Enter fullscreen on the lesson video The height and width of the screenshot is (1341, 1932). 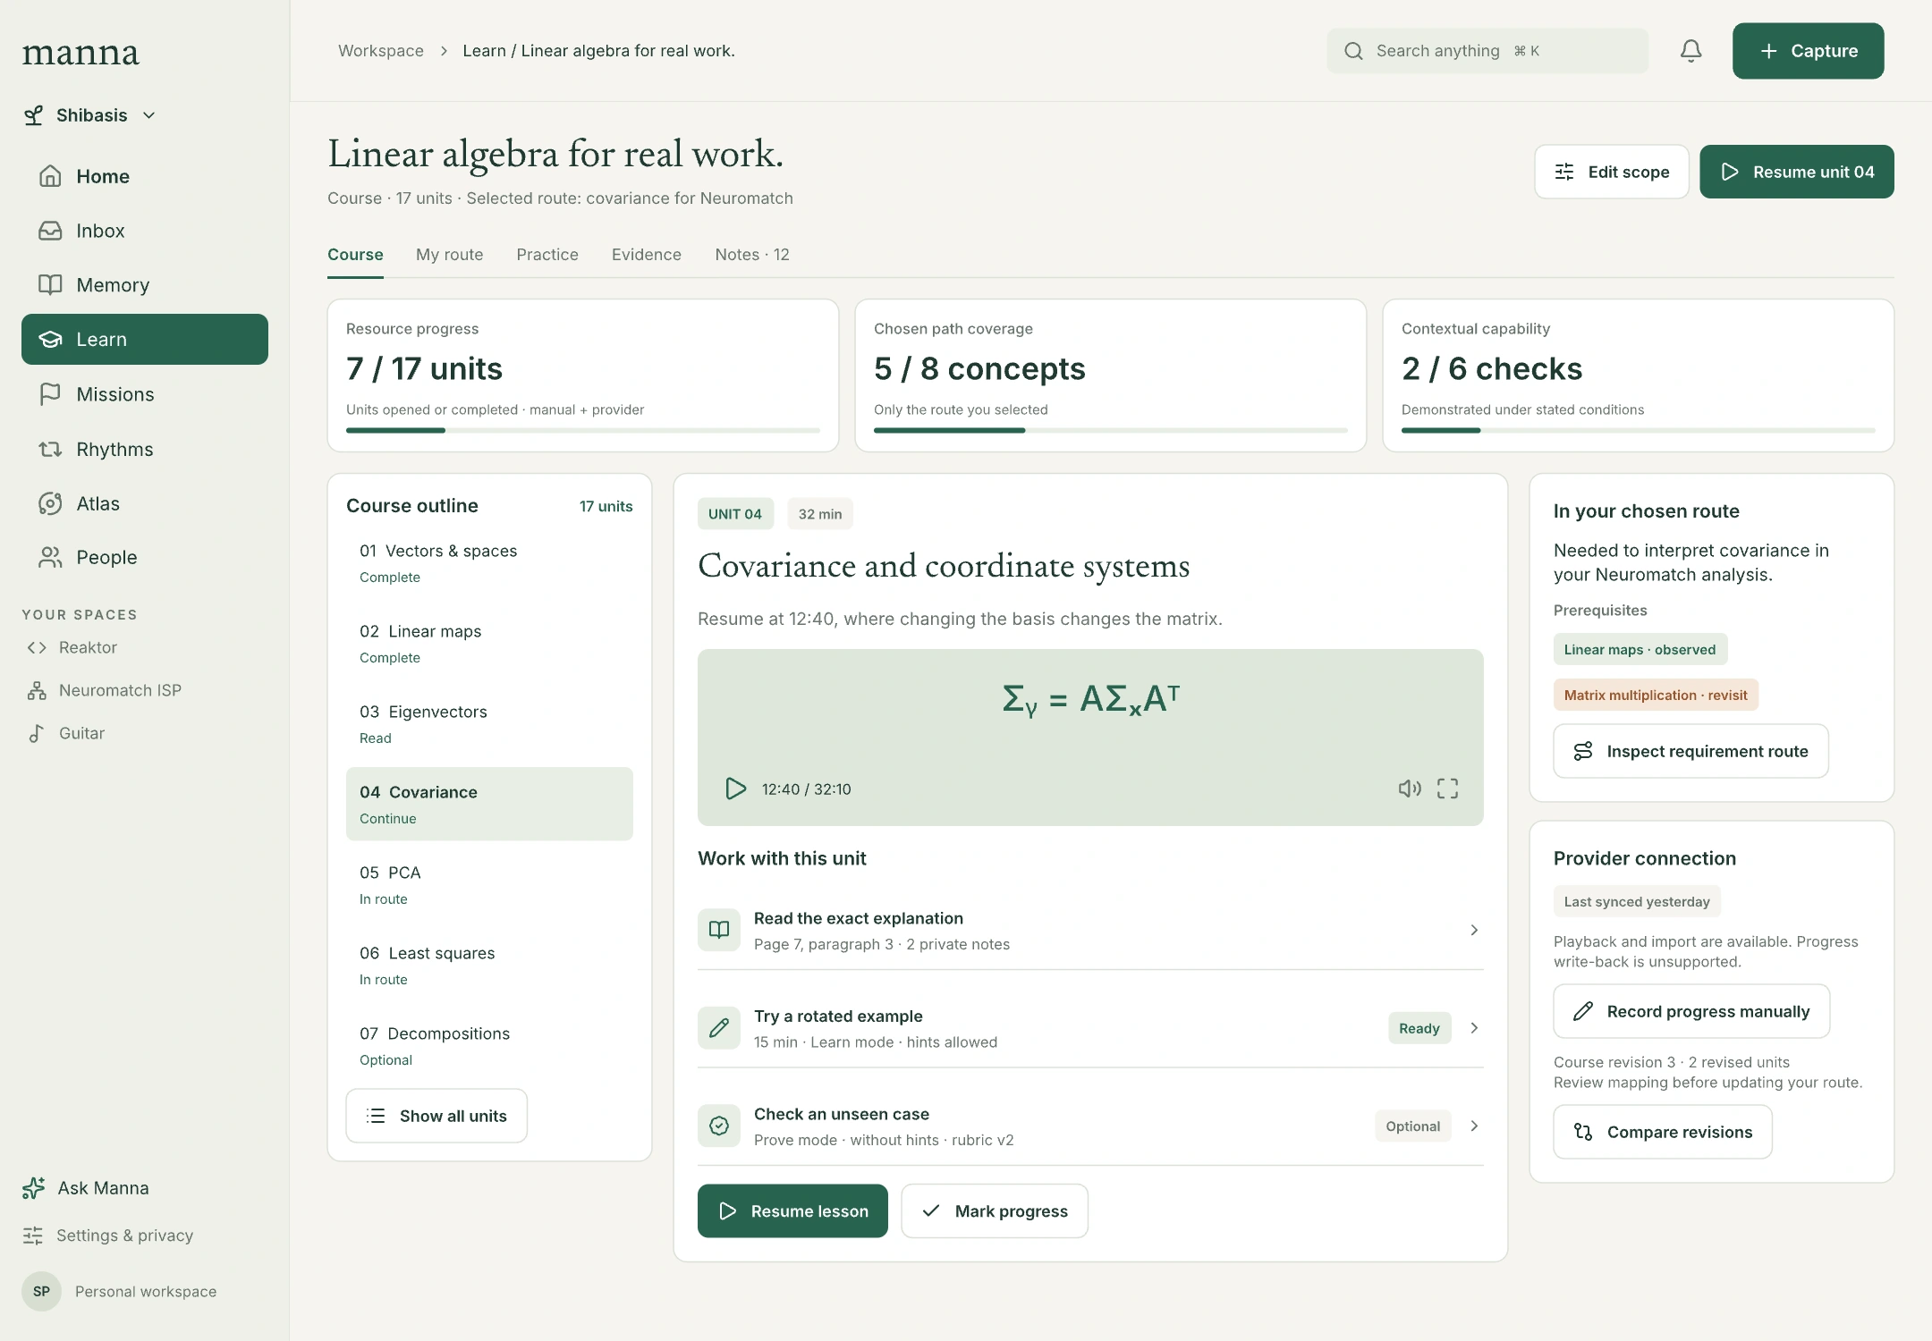point(1447,789)
